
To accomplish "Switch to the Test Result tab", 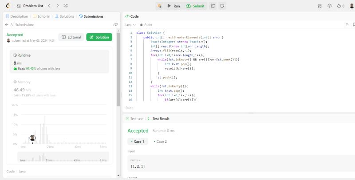I will click(x=158, y=119).
